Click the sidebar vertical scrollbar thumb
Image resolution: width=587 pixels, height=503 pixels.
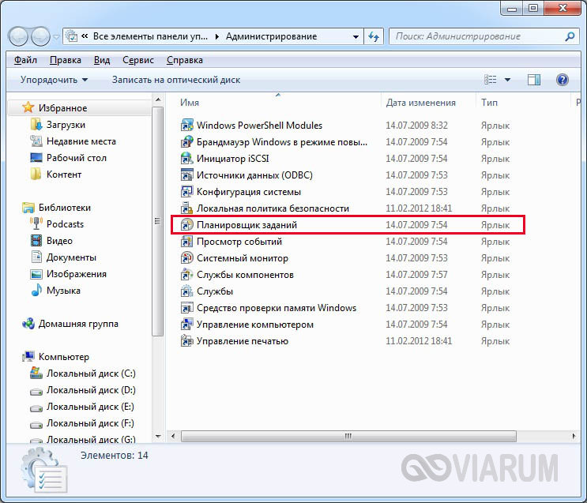coord(157,221)
